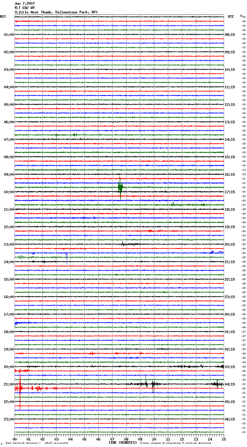This screenshot has height=447, width=247.
Task: Select the MST hour label "14:00"
Action: pos(9,262)
